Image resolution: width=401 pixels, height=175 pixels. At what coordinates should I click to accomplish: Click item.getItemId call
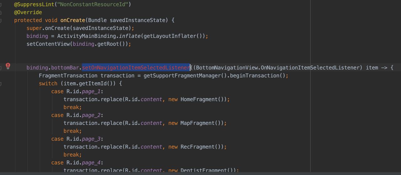tap(88, 83)
